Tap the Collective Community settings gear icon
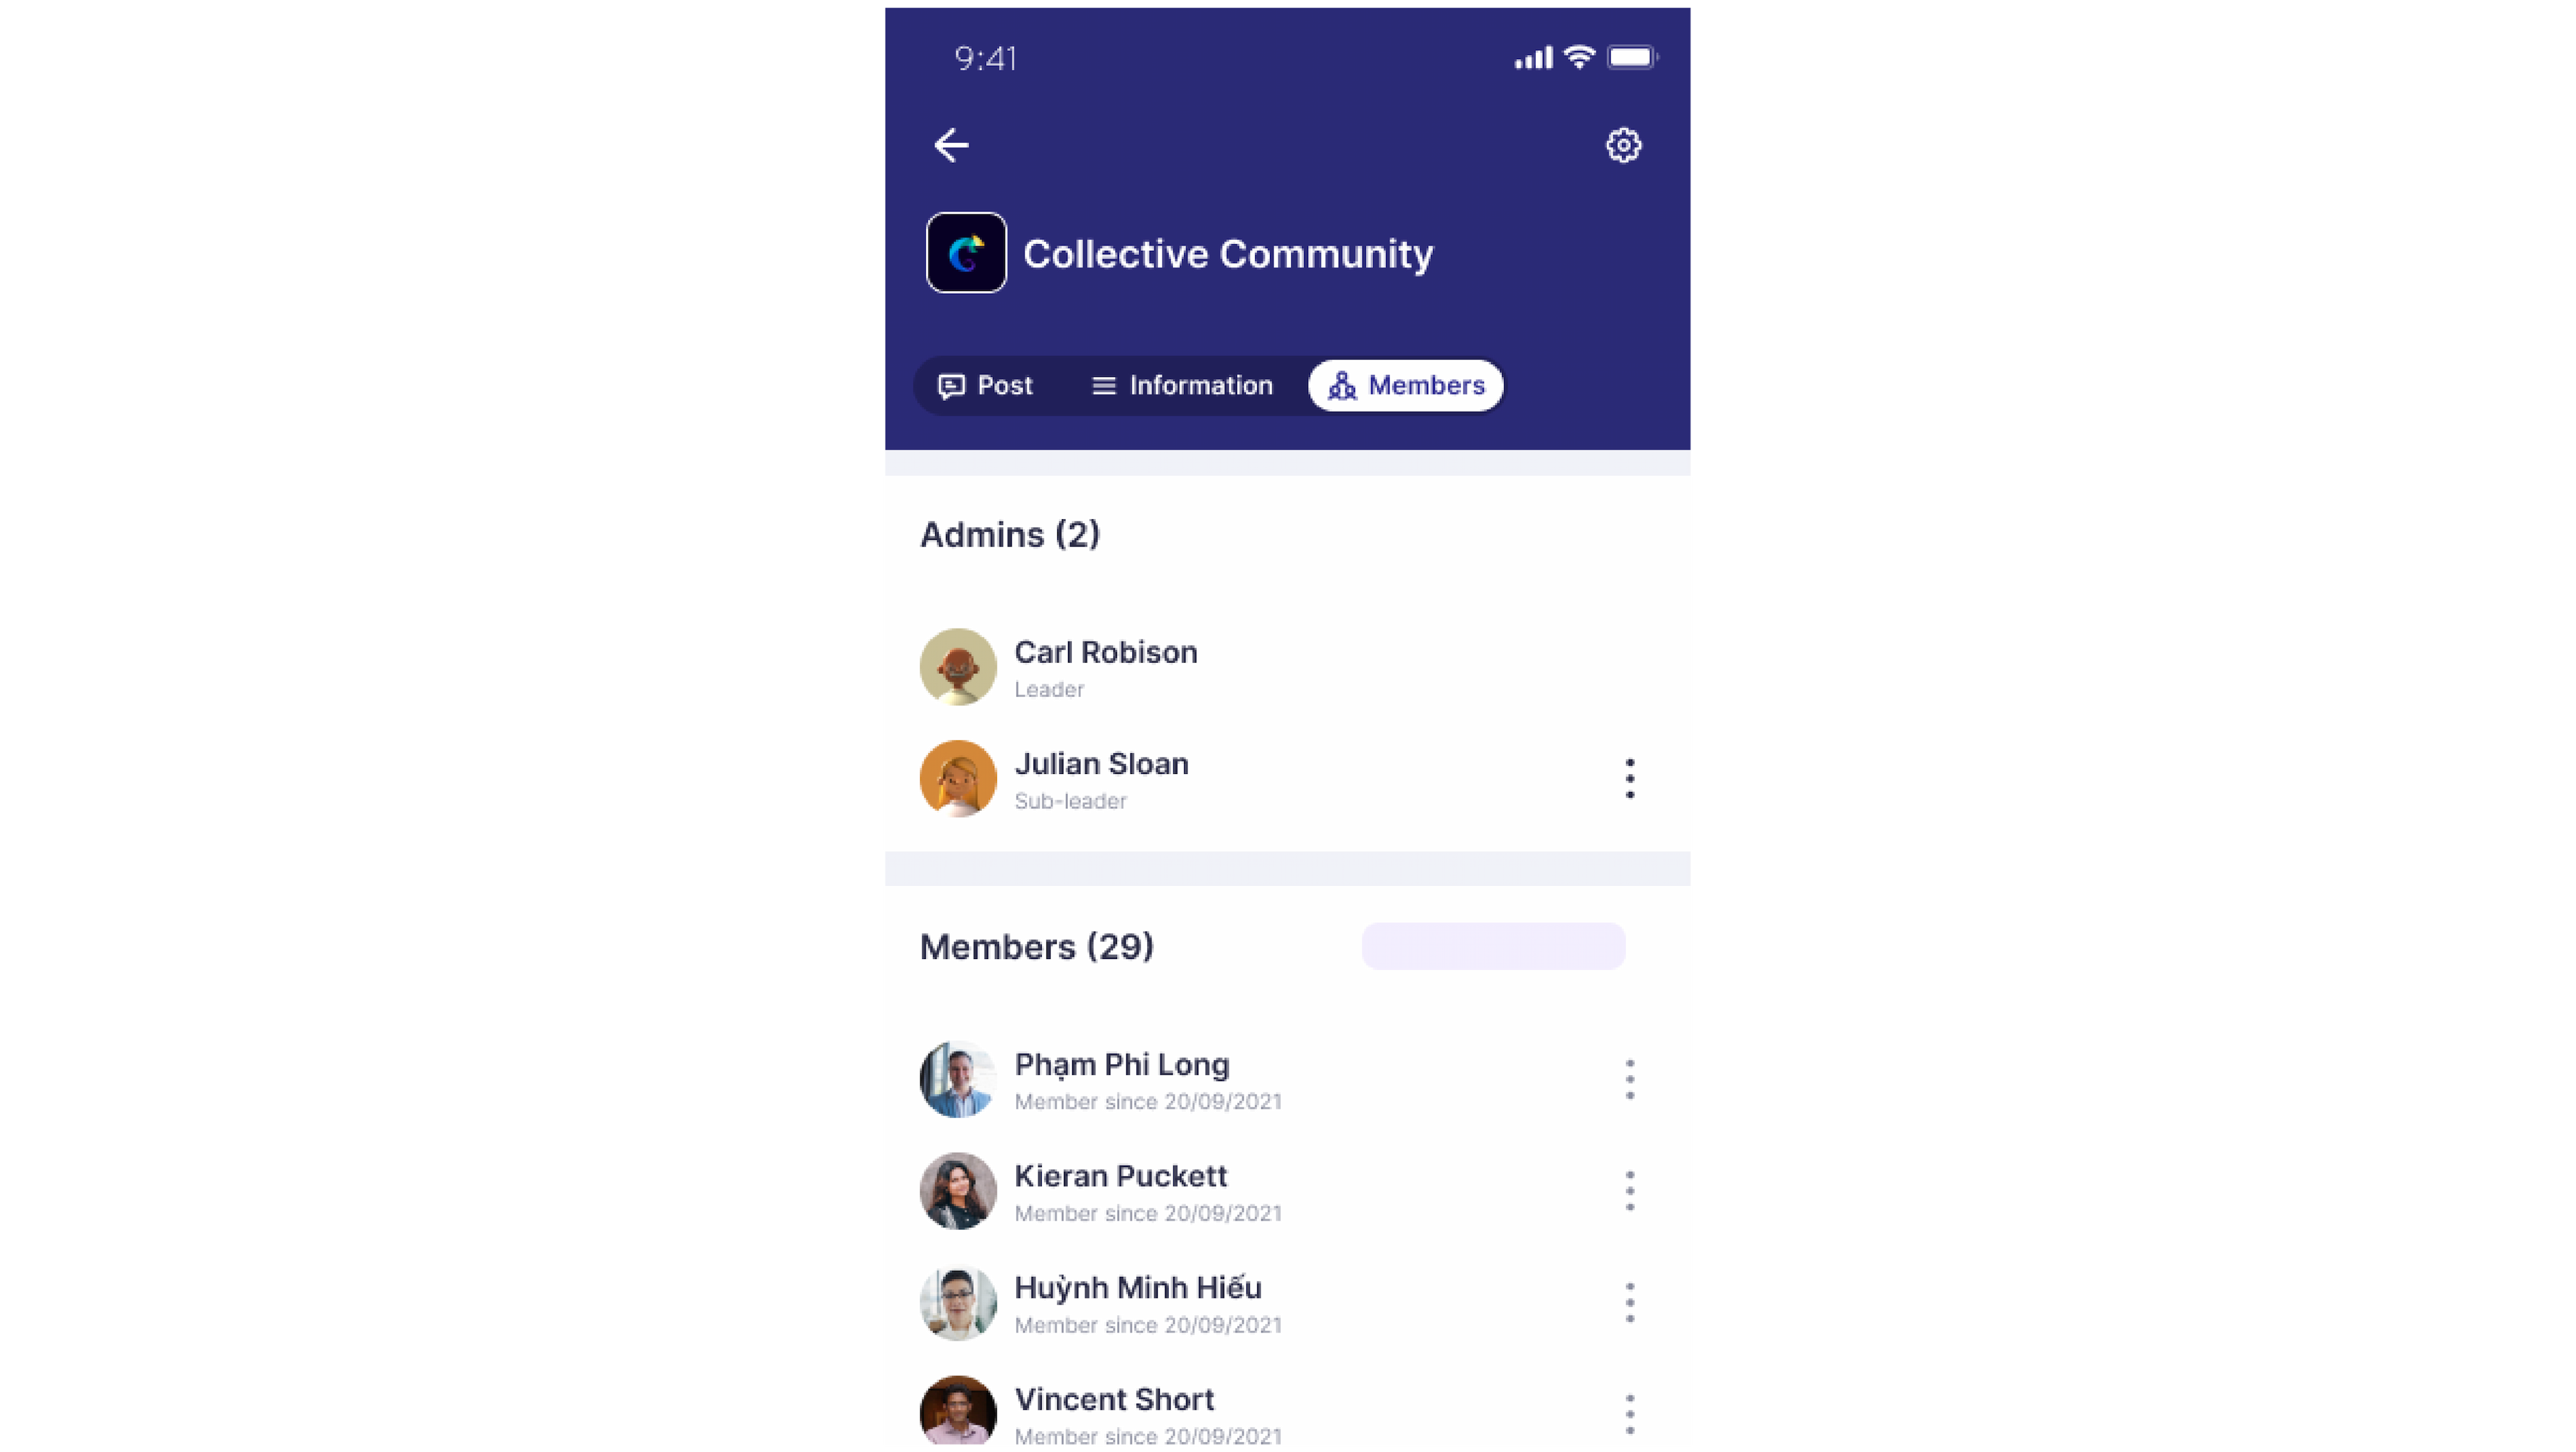The height and width of the screenshot is (1452, 2576). click(x=1624, y=144)
